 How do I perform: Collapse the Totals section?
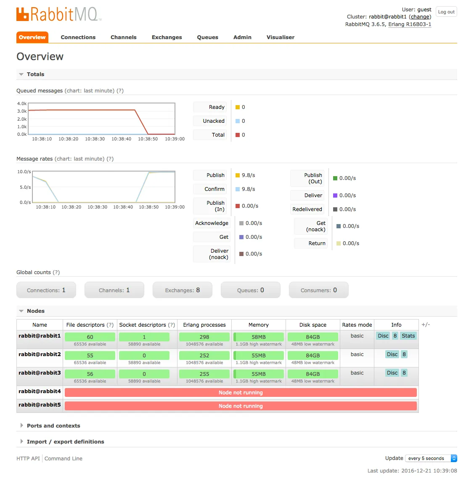tap(32, 74)
